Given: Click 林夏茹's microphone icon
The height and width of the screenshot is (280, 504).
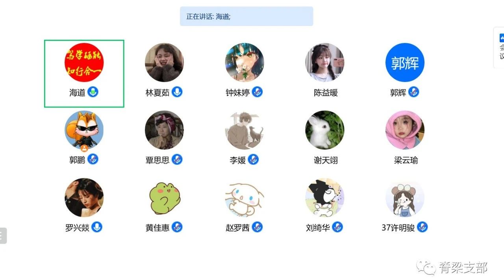Looking at the screenshot, I should pos(177,92).
